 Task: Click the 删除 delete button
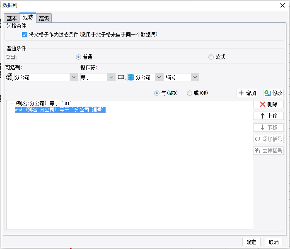tap(268, 104)
